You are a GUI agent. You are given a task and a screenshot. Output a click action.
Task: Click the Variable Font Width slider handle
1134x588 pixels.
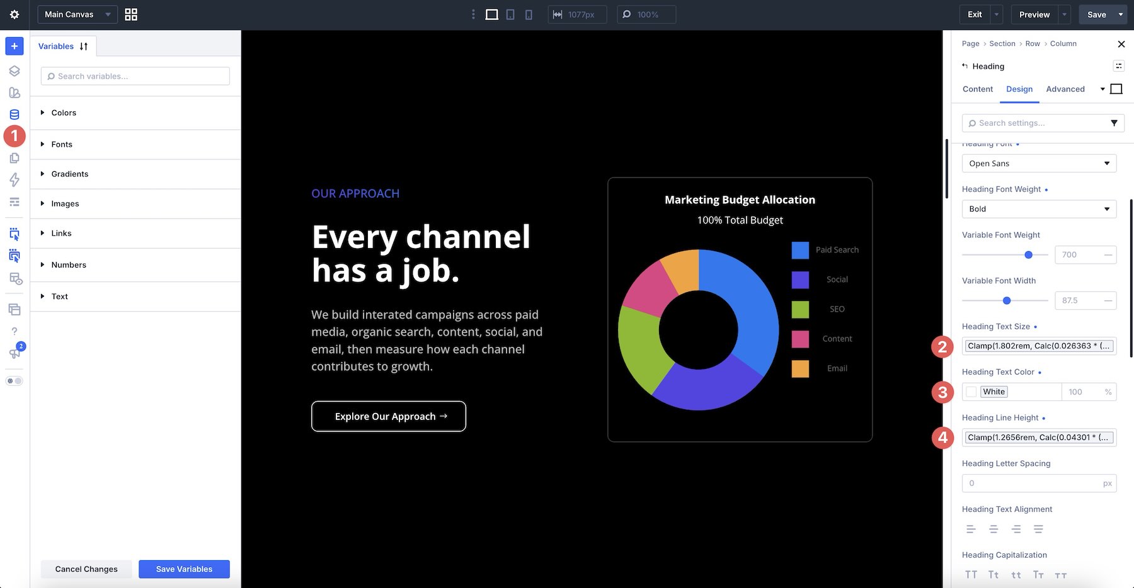(1007, 301)
